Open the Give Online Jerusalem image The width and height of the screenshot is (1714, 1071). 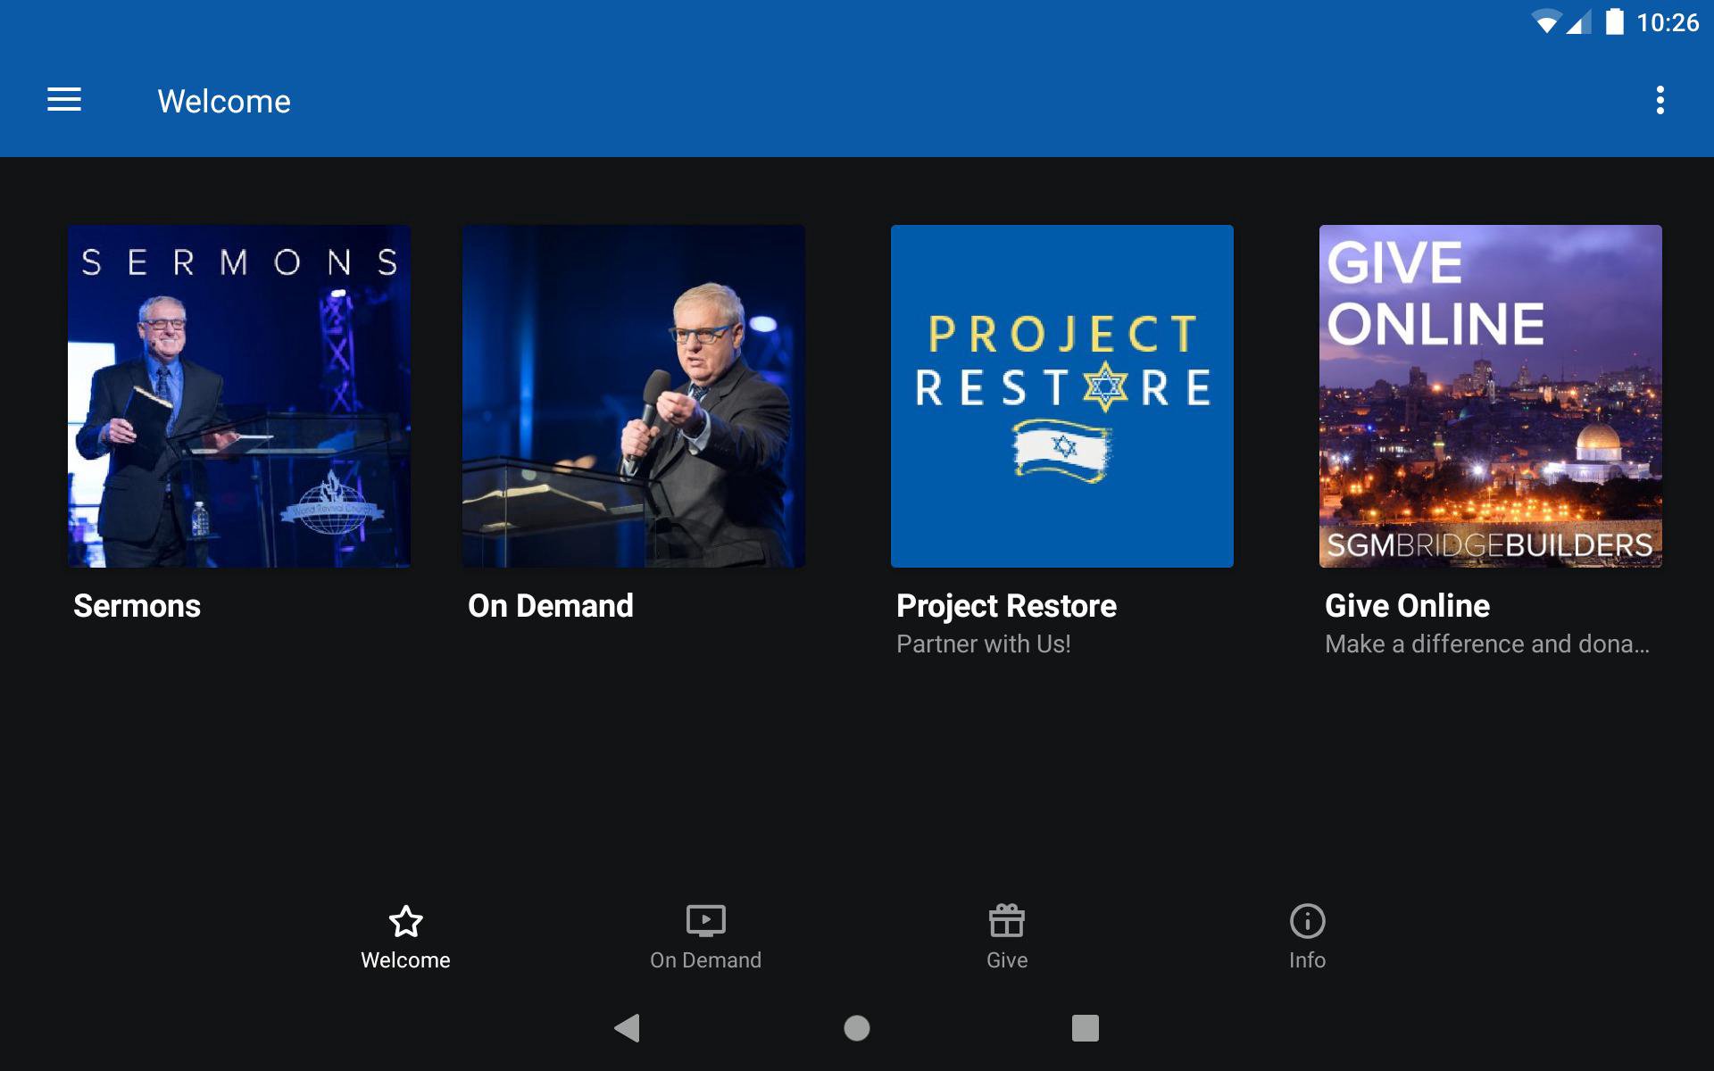pos(1491,396)
